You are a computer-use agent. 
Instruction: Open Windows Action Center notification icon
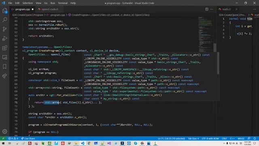coord(255,143)
